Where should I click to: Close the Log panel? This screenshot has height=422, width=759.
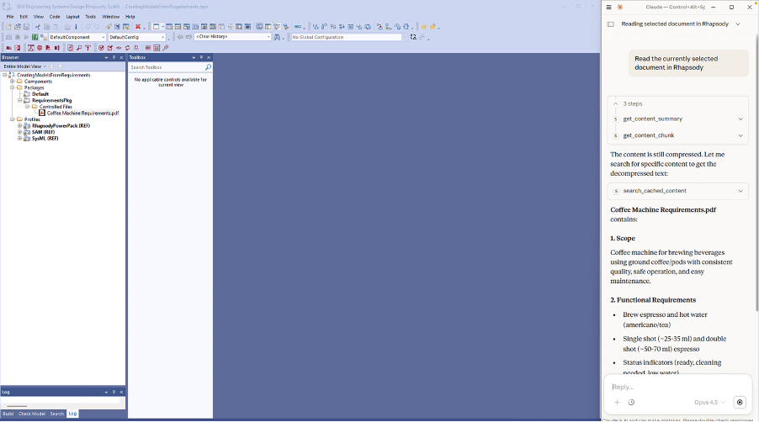click(x=121, y=392)
